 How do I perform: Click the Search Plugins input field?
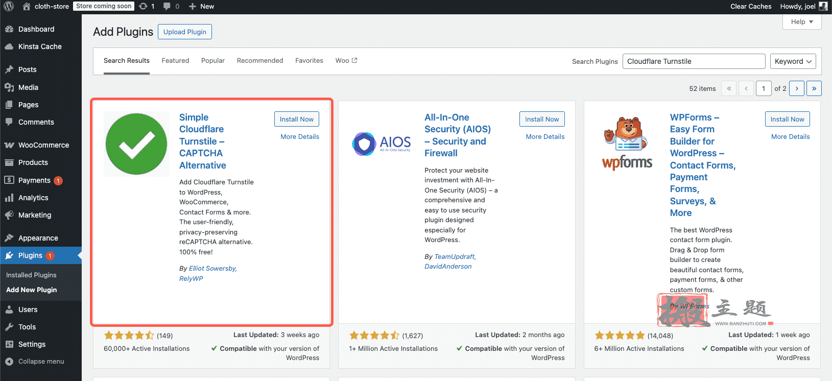694,61
